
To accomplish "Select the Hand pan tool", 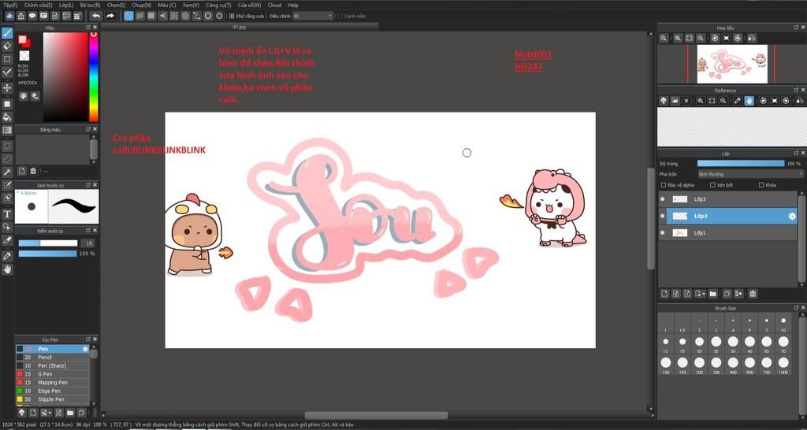I will click(6, 269).
